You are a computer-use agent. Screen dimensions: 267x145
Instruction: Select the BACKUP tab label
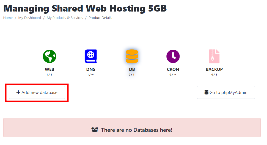click(x=214, y=69)
